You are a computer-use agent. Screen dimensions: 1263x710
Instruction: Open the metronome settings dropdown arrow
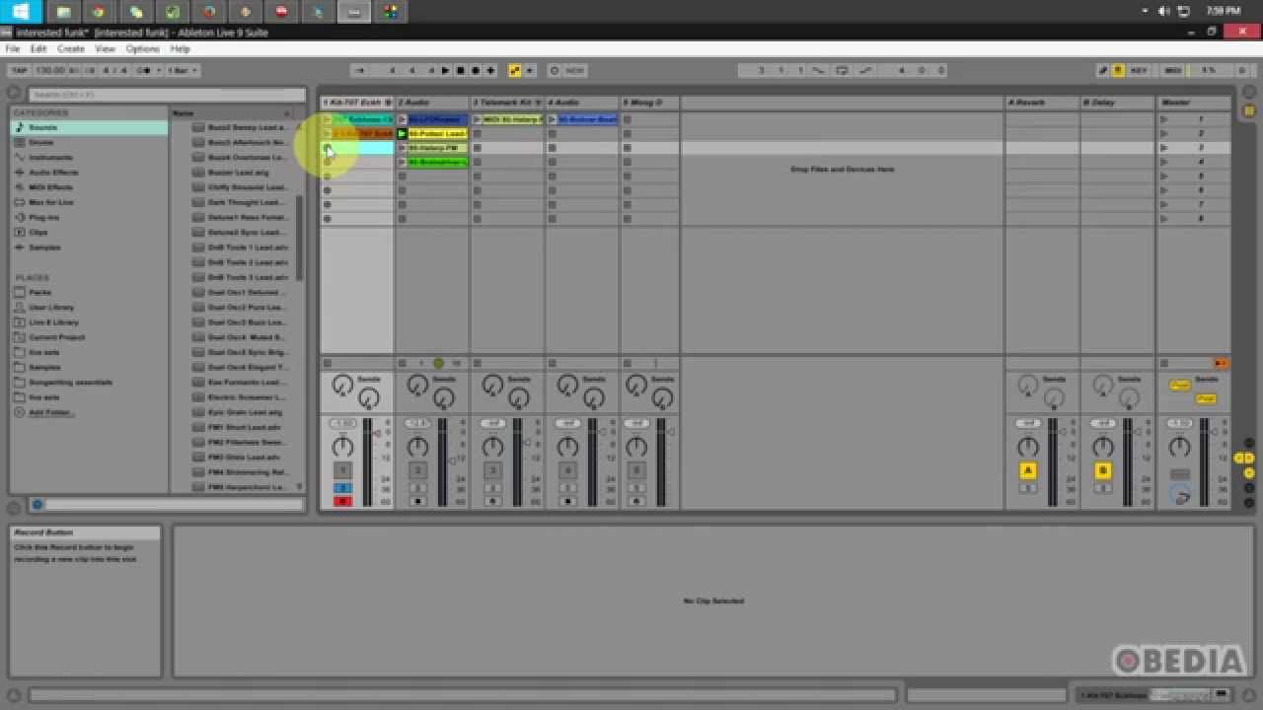[158, 70]
